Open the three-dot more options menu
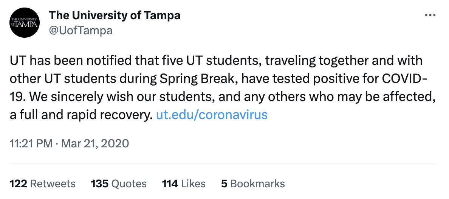Viewport: 449px width, 199px height. pos(430,15)
